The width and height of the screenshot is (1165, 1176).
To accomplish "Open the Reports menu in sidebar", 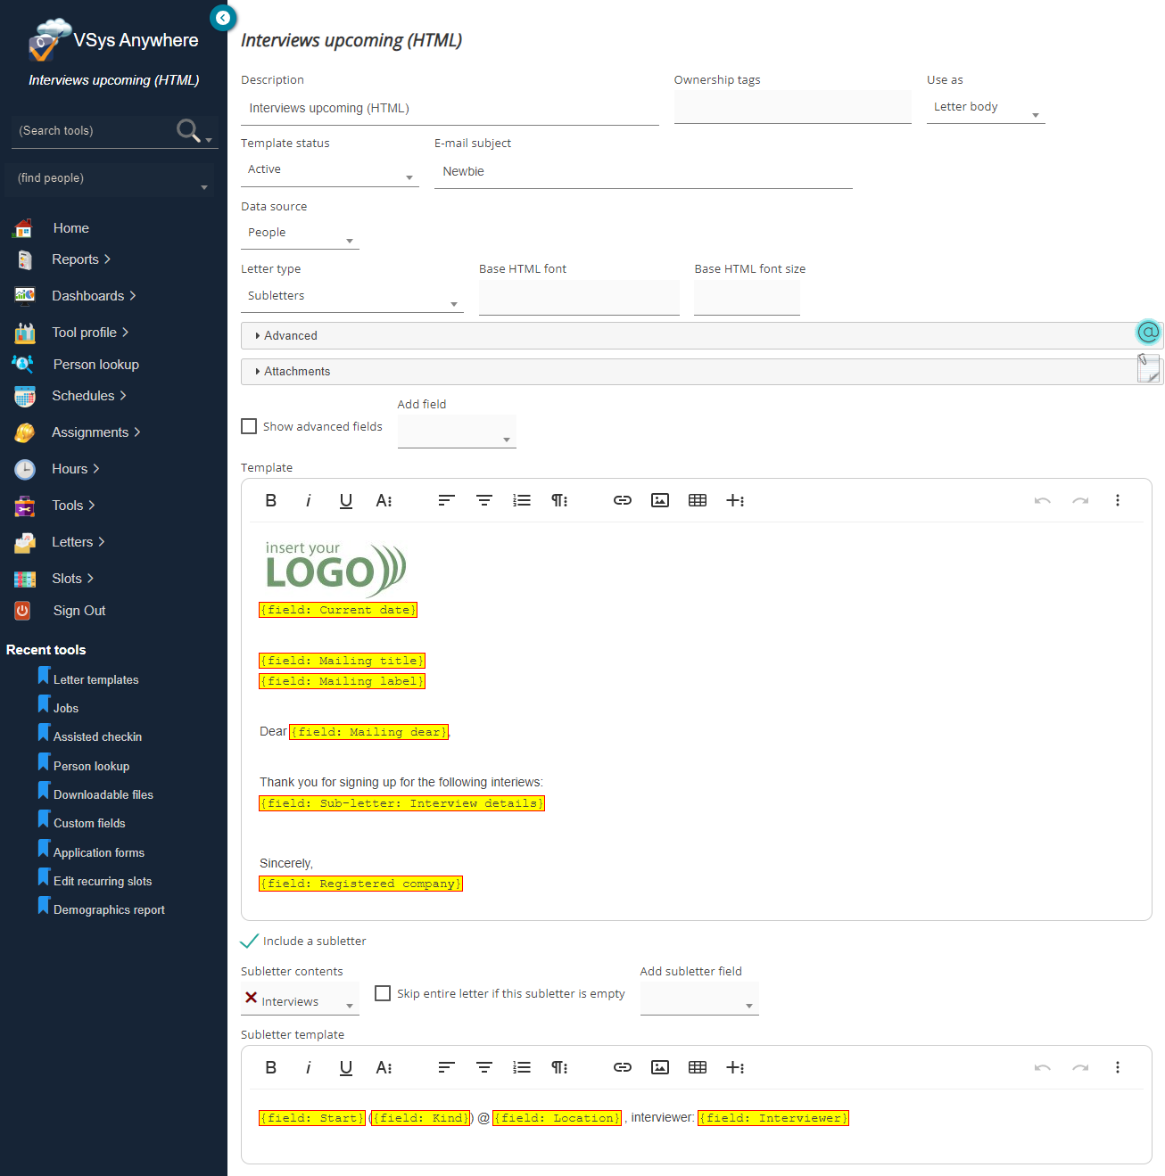I will pyautogui.click(x=76, y=259).
